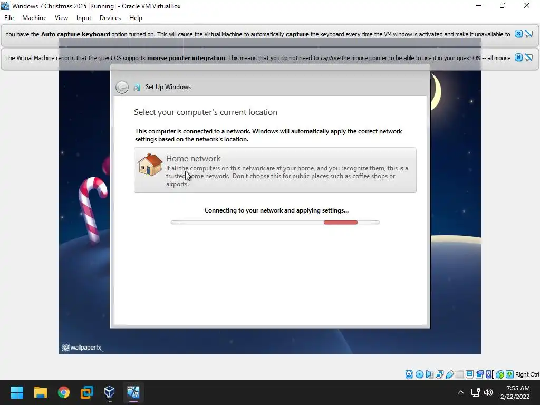Open the Help menu

point(136,18)
